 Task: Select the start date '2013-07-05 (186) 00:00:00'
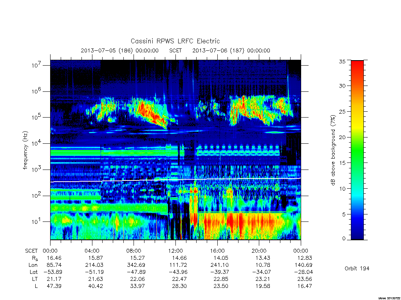120,50
